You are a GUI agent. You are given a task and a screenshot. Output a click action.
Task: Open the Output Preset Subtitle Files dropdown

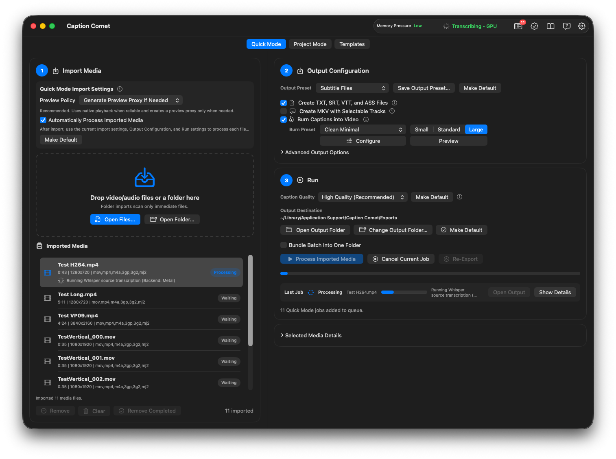pos(352,88)
